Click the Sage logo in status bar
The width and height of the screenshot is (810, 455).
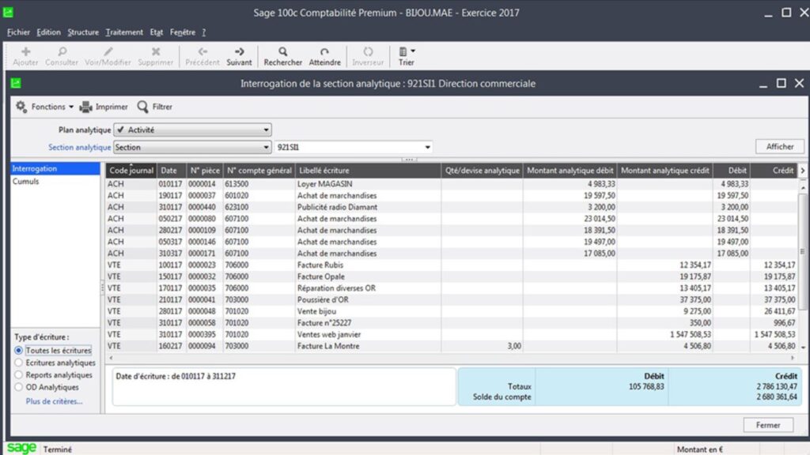[x=21, y=448]
